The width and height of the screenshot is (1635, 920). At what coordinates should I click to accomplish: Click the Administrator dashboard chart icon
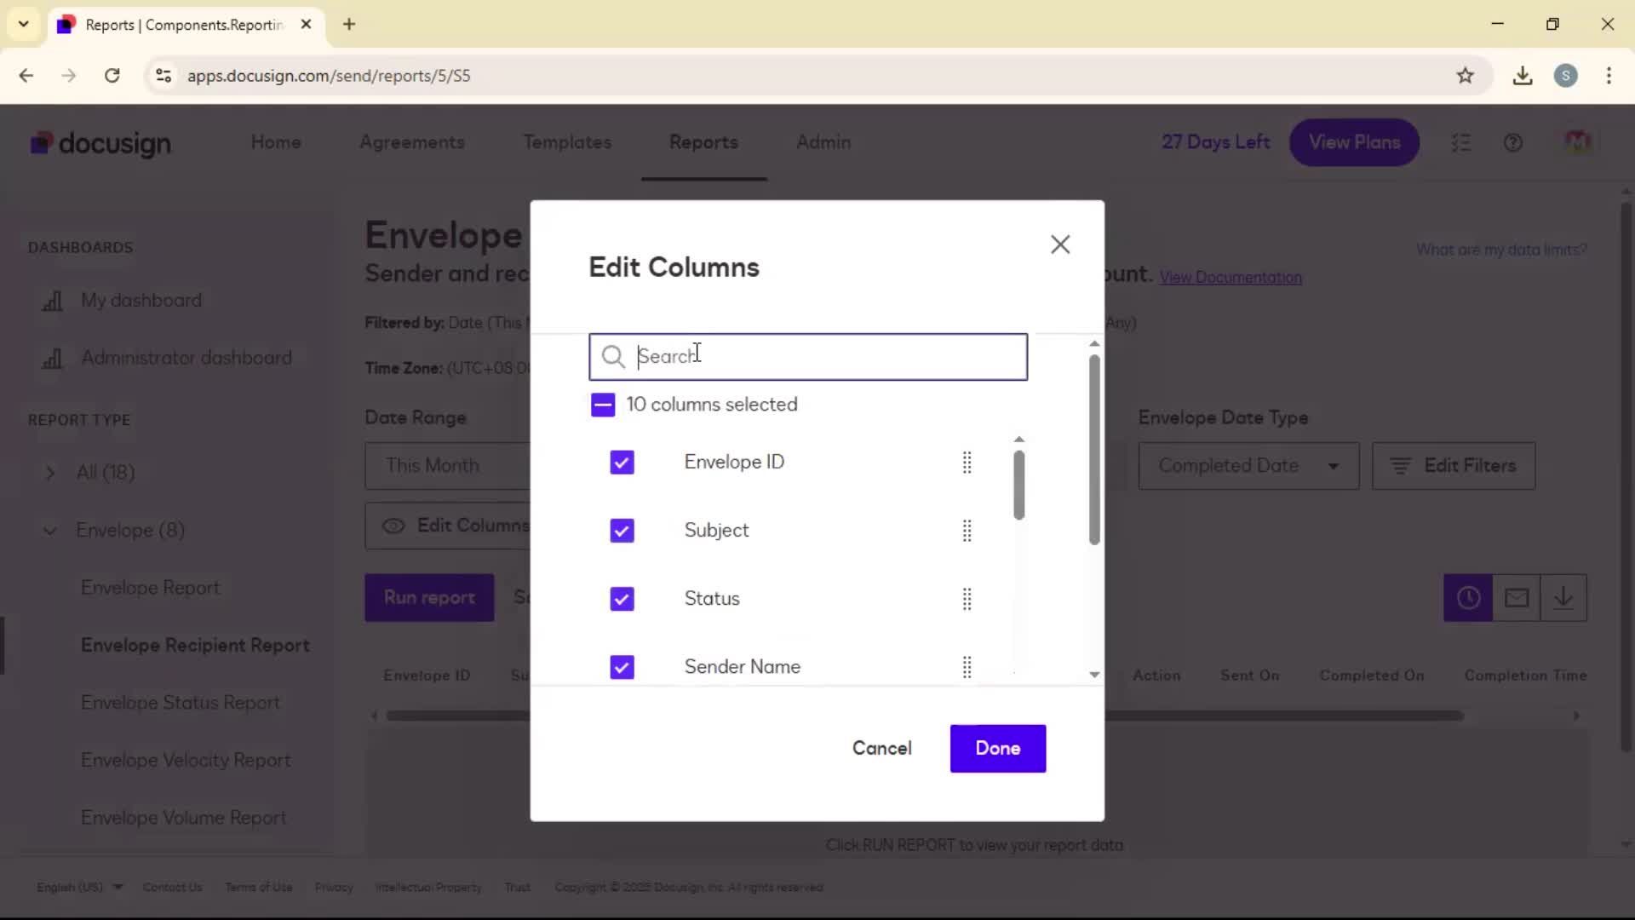pyautogui.click(x=52, y=358)
